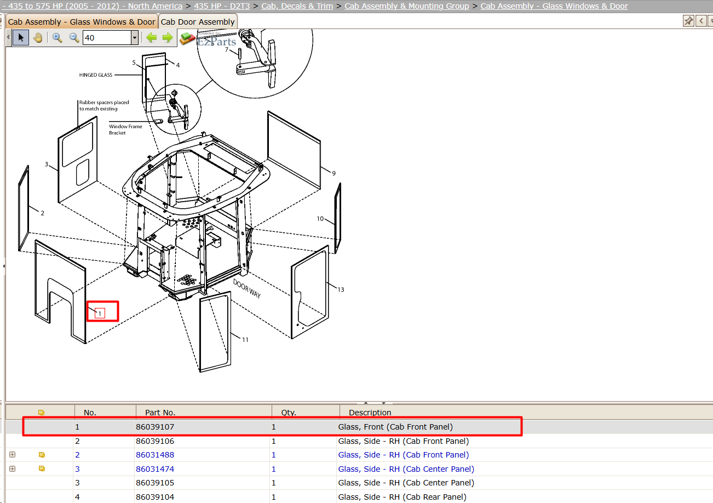Collapse the toolbar using its left arrow
The height and width of the screenshot is (503, 713).
pos(8,38)
